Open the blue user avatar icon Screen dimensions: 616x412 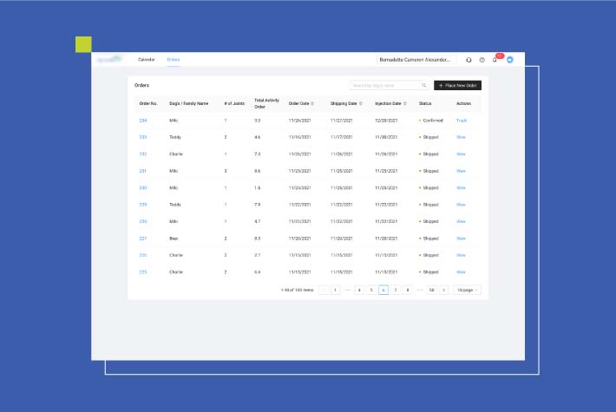(x=510, y=60)
